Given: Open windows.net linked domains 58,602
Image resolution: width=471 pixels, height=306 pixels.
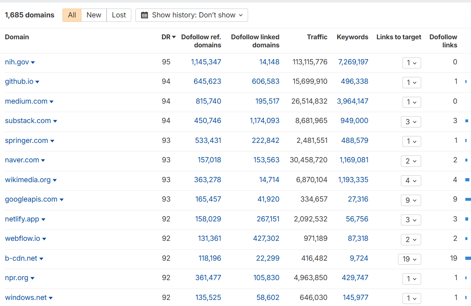Looking at the screenshot, I should (x=268, y=297).
